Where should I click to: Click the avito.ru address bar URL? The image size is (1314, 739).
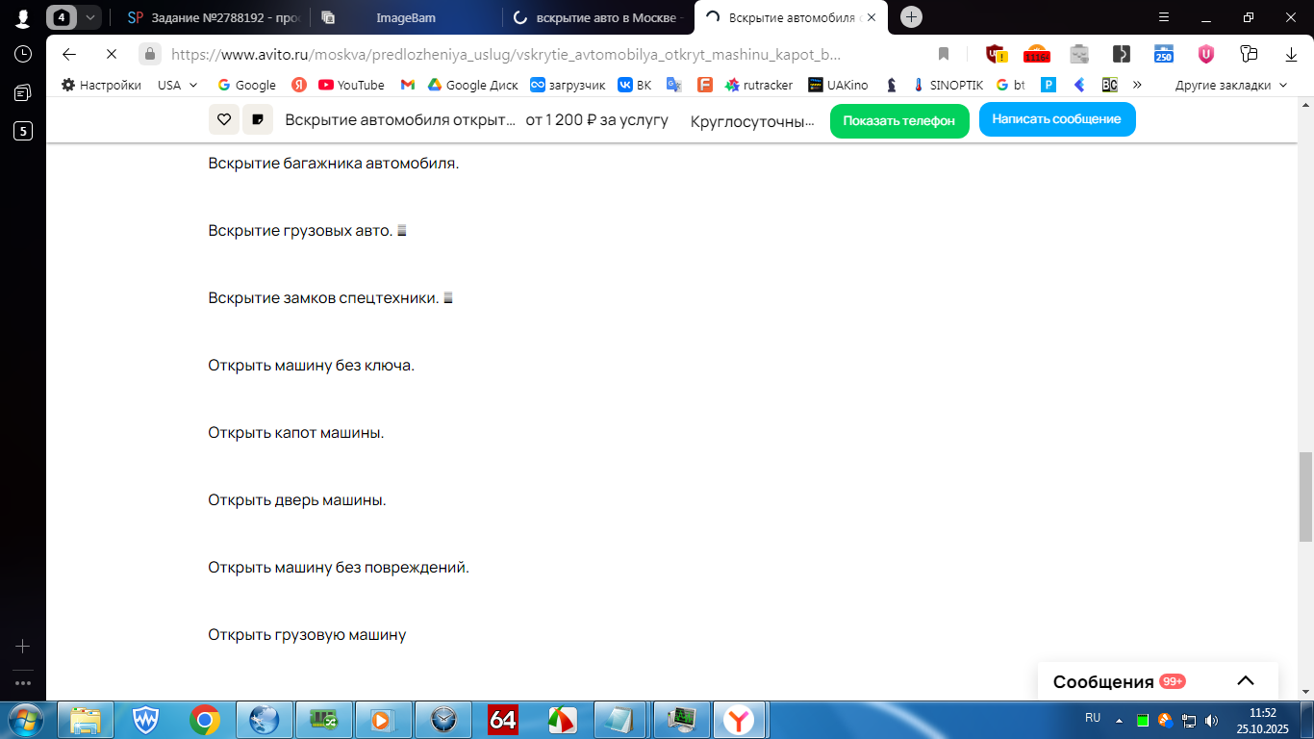click(x=506, y=54)
